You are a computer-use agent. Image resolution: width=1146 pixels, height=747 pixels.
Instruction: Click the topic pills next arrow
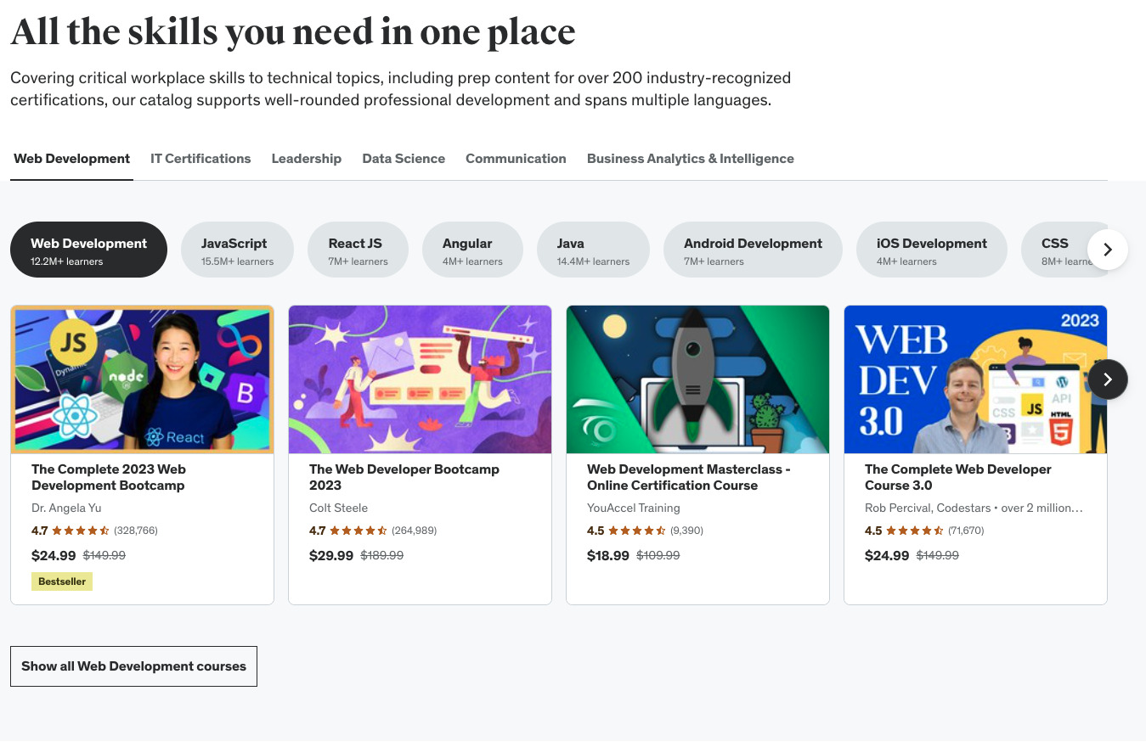(x=1107, y=250)
